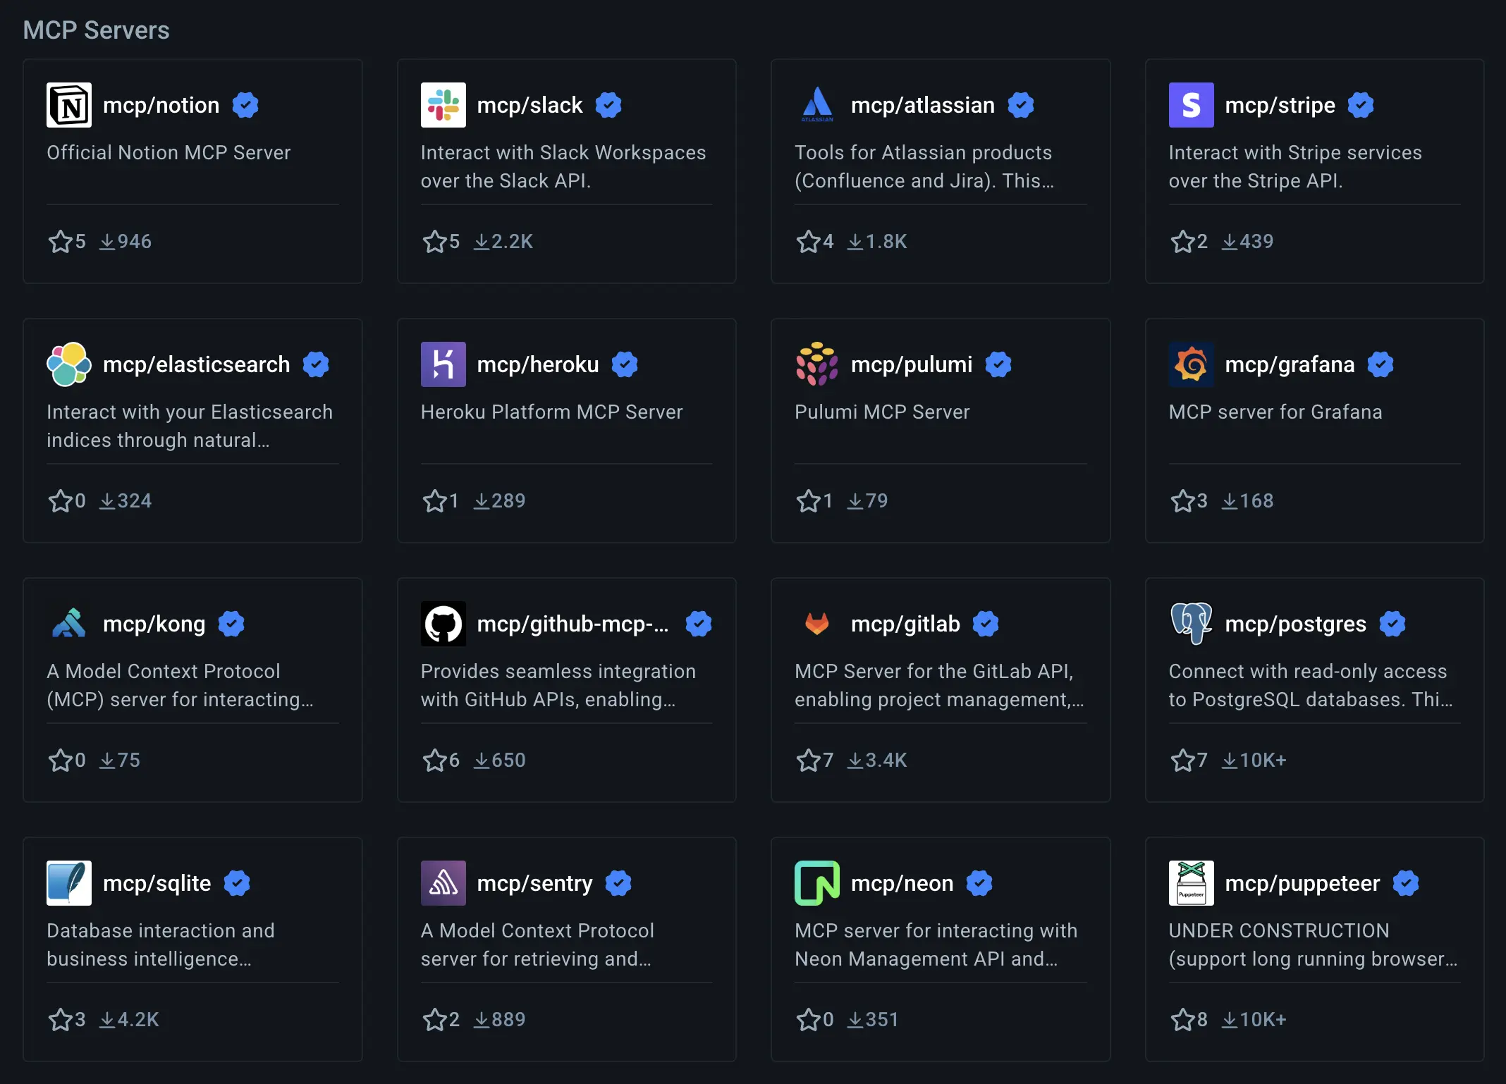Click the 1.8K download count on mcp/atlassian
This screenshot has width=1506, height=1084.
886,242
